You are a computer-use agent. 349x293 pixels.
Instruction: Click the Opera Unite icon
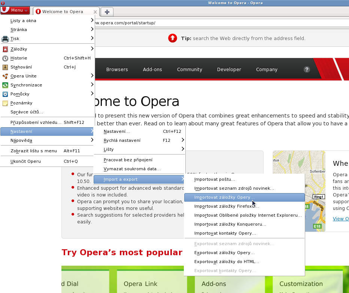click(x=5, y=76)
